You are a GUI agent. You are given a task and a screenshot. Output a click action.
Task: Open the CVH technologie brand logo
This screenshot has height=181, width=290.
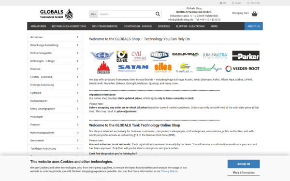(139, 56)
